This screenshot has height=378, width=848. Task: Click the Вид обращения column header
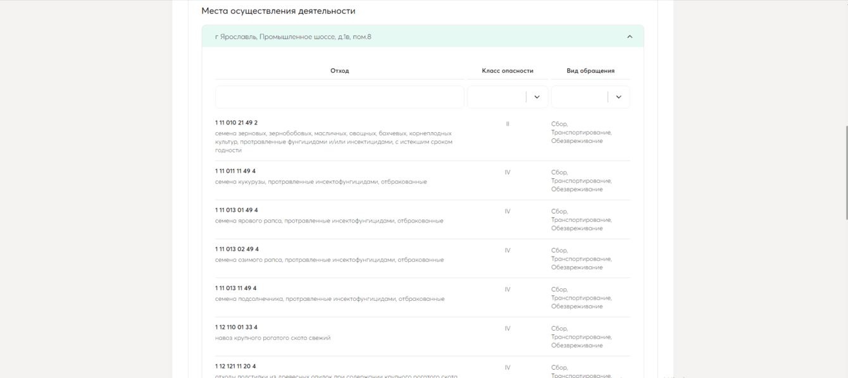(590, 71)
